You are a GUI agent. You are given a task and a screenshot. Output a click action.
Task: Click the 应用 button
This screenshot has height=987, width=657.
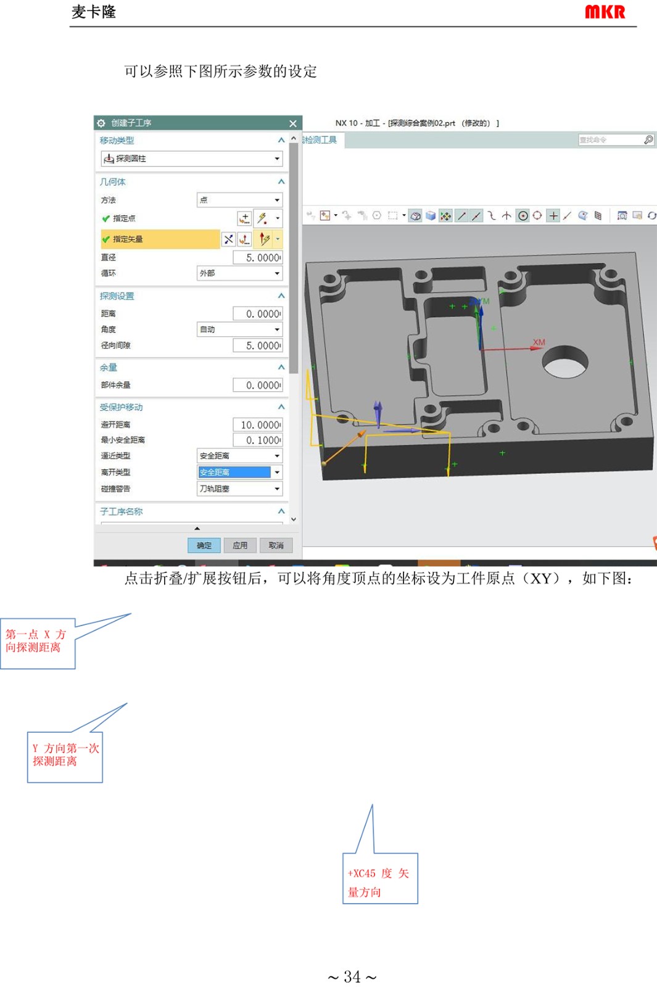click(240, 545)
